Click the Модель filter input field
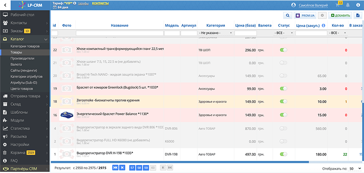The height and width of the screenshot is (173, 364). pos(172,33)
